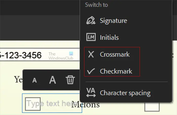Choose the Checkmark menu label

point(116,71)
